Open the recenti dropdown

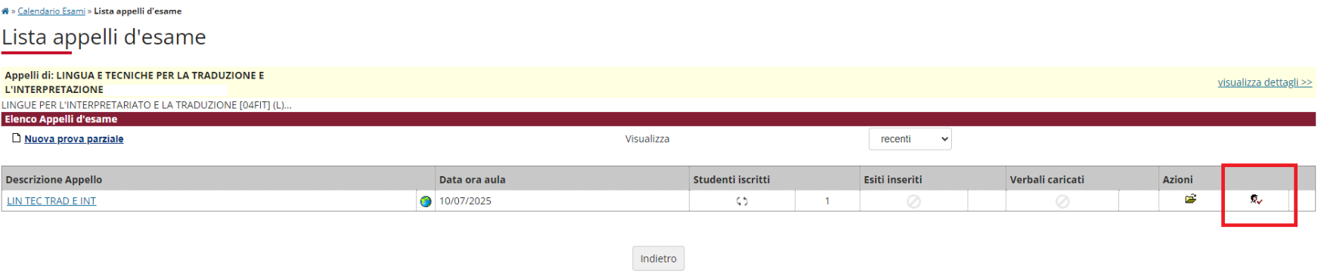tap(910, 139)
